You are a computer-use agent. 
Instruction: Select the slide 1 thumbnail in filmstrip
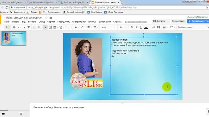(14, 38)
